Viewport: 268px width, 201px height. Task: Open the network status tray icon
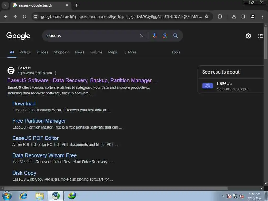click(235, 196)
